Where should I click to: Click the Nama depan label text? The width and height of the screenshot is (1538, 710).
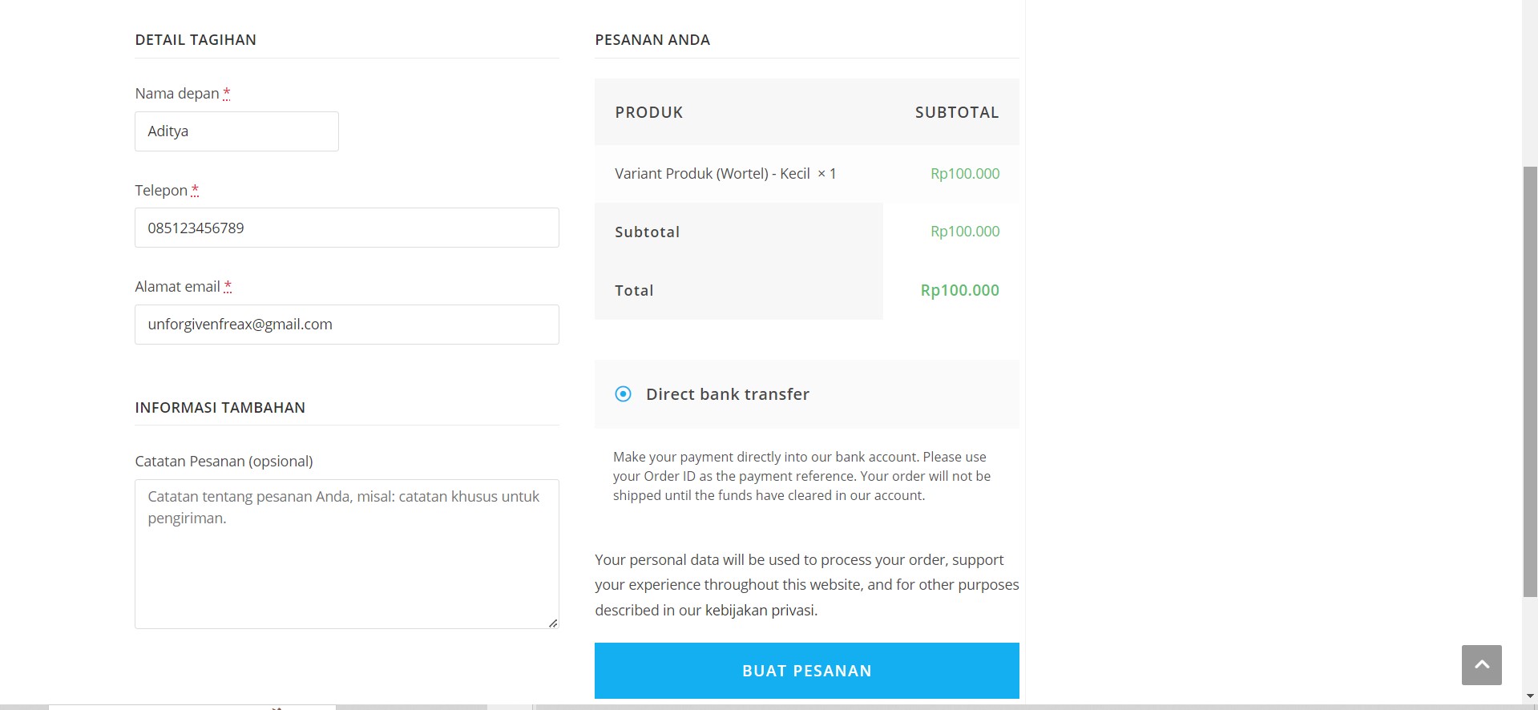click(x=177, y=94)
